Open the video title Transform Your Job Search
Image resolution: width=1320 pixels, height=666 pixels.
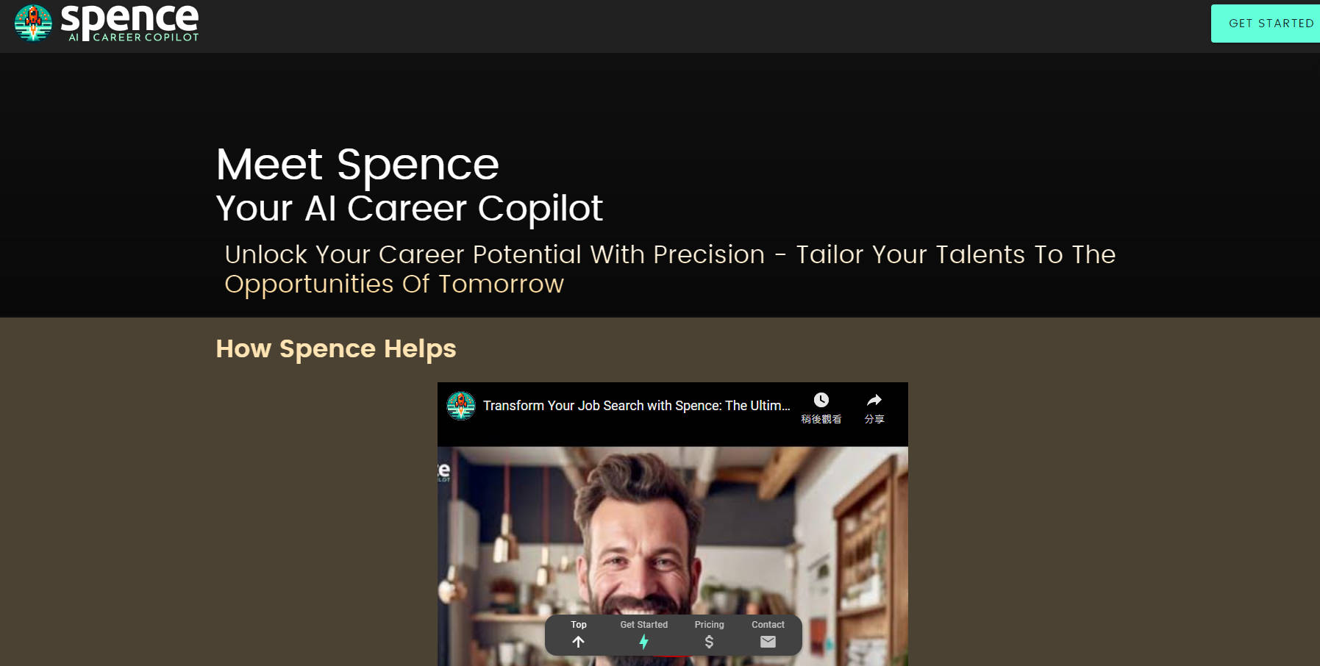click(637, 405)
